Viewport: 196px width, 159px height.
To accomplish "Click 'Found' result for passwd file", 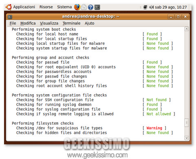I will (x=152, y=62).
